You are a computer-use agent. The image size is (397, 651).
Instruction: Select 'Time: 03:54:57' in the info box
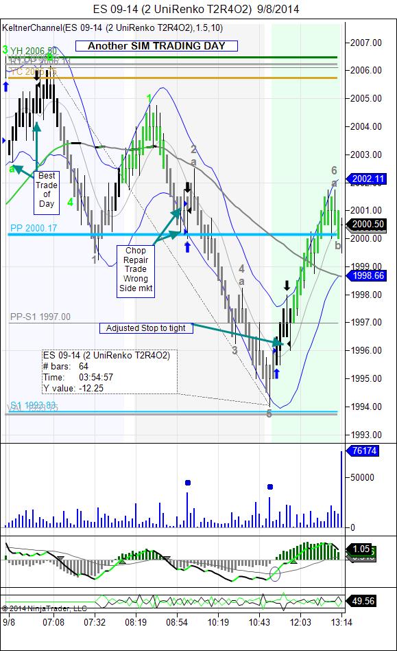78,378
